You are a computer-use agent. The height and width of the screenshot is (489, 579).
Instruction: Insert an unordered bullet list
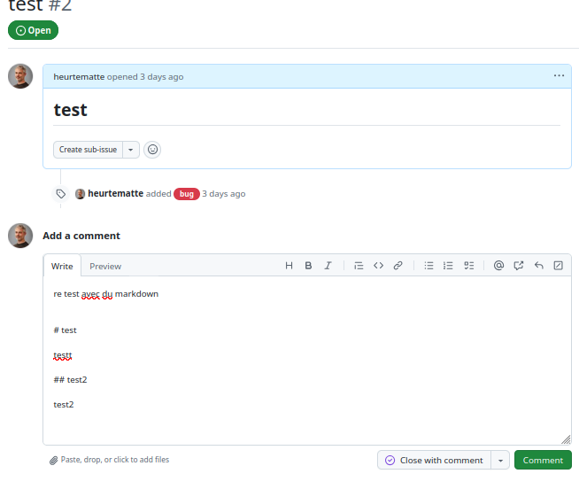point(428,266)
